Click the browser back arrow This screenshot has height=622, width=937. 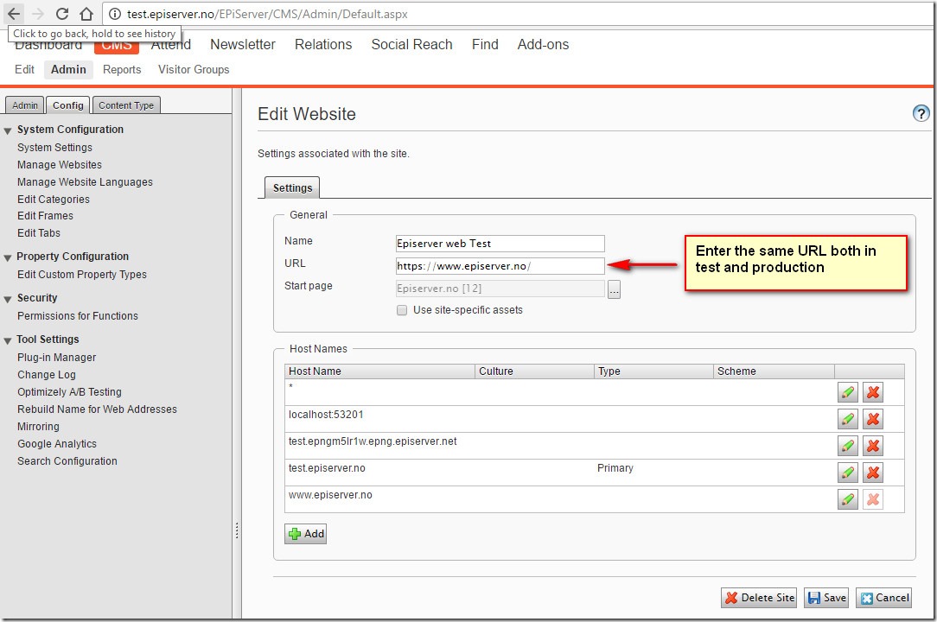[x=14, y=14]
